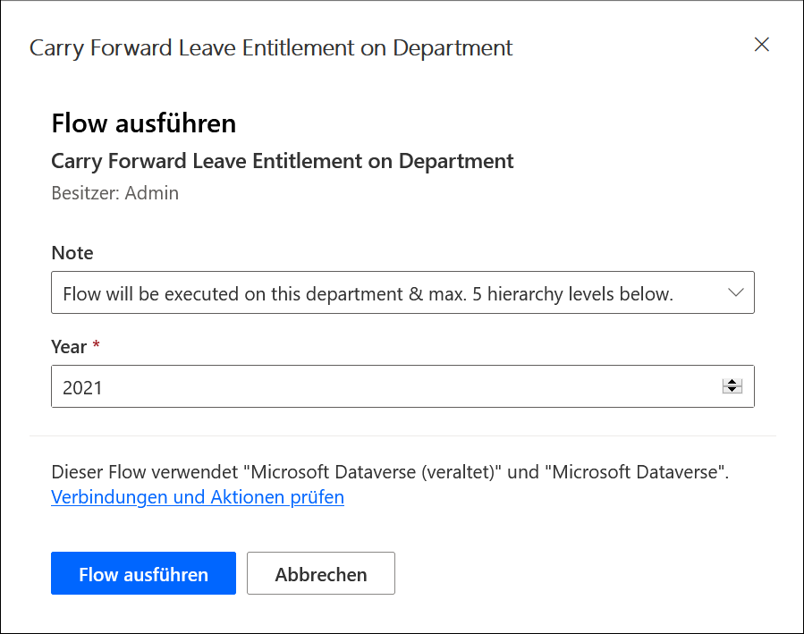
Task: Cancel via the Abbrechen button
Action: pyautogui.click(x=320, y=574)
